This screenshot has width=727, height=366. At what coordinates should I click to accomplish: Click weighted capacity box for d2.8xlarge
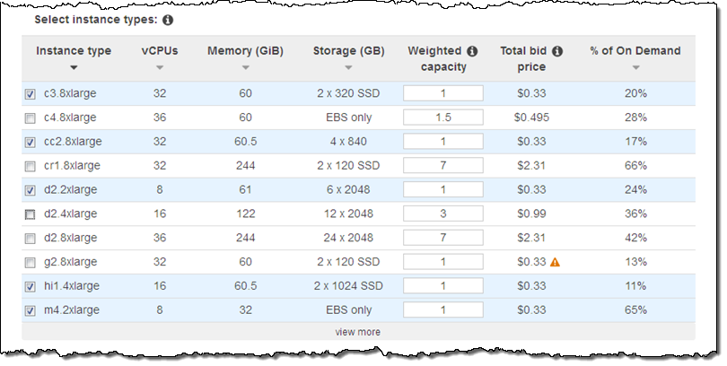[x=443, y=238]
